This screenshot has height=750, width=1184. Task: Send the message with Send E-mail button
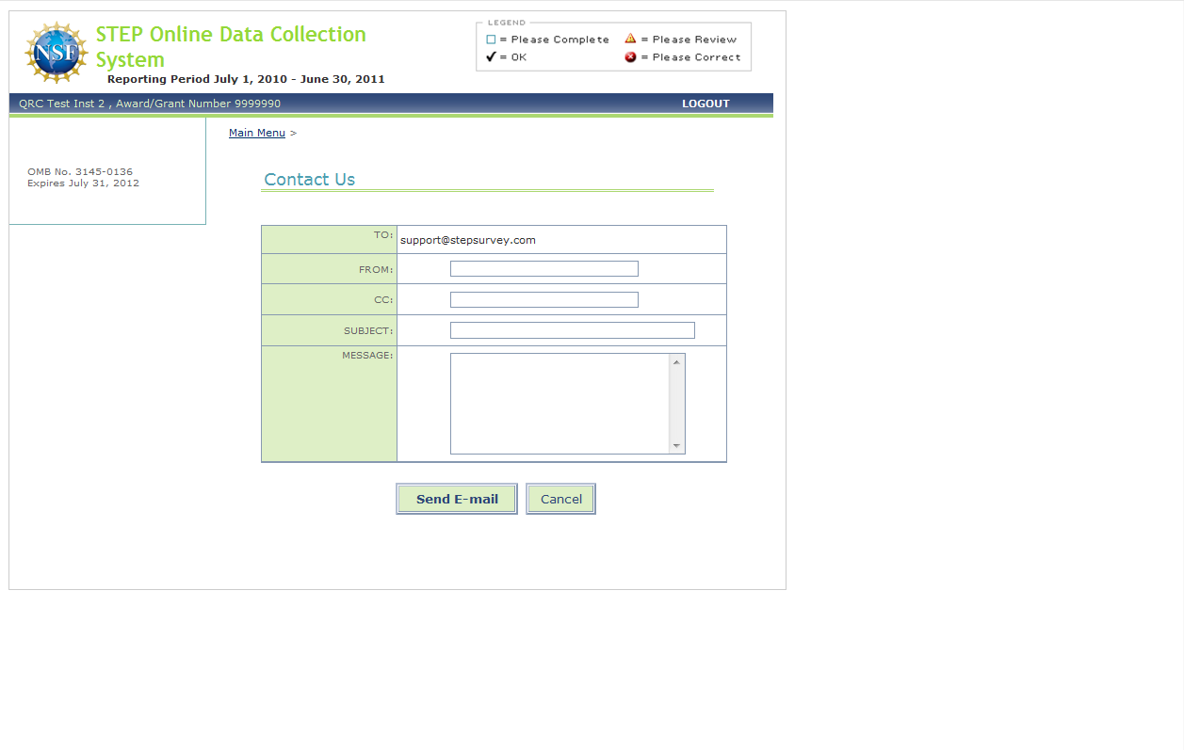tap(457, 499)
